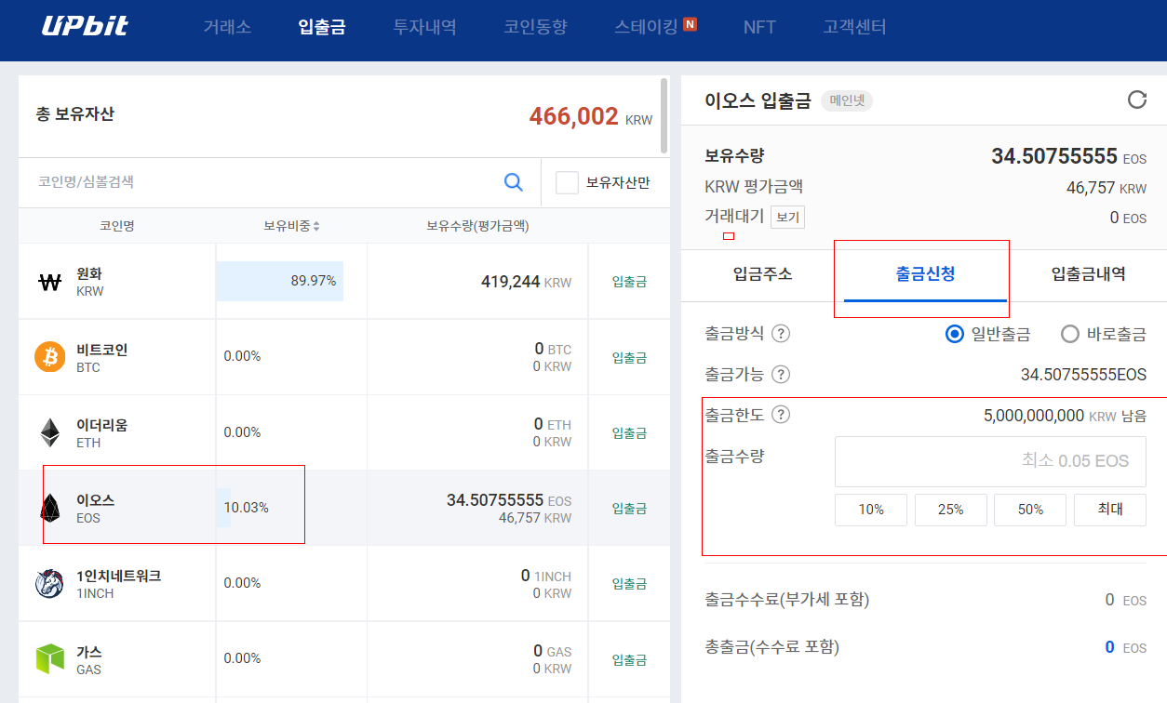This screenshot has width=1167, height=703.
Task: Click the asset list scrollbar
Action: (664, 116)
